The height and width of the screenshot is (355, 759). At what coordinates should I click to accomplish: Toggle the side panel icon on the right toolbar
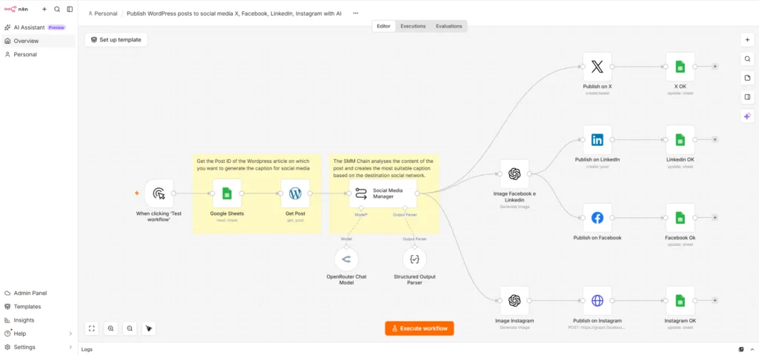[x=747, y=97]
